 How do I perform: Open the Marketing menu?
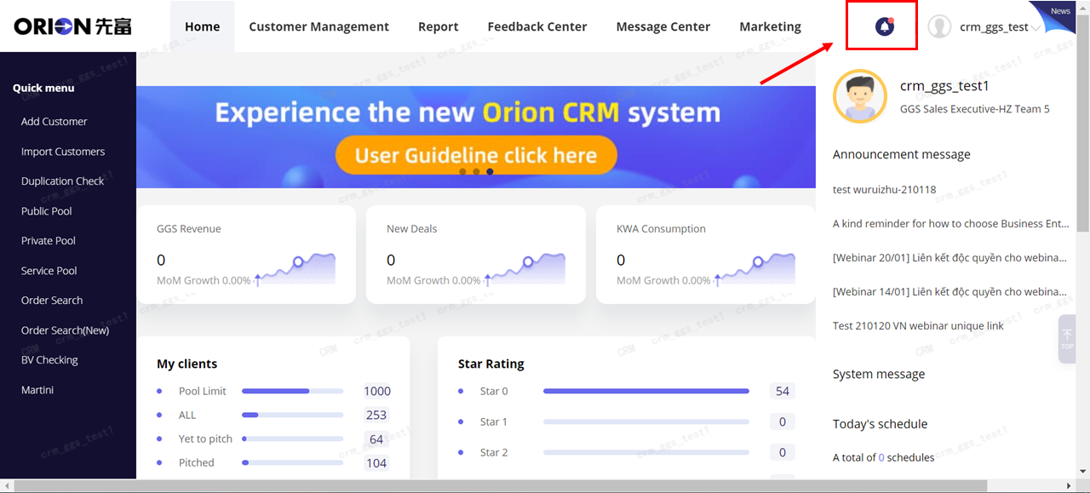[x=771, y=26]
